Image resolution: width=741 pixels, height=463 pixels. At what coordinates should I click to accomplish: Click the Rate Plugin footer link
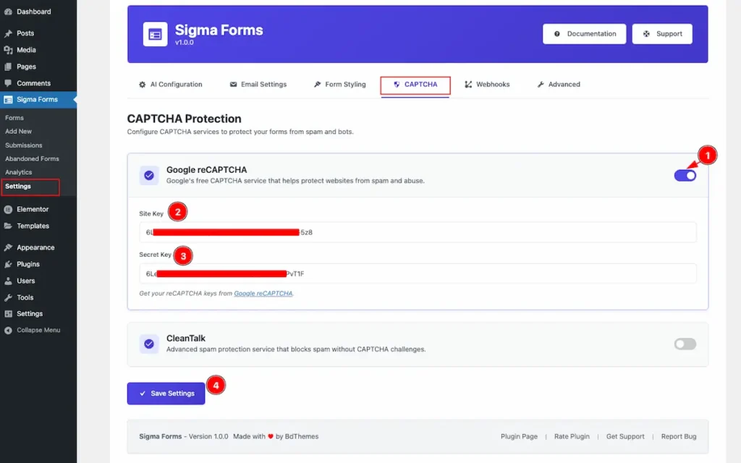click(x=572, y=436)
